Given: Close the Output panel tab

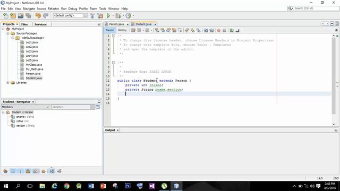Looking at the screenshot, I should point(118,130).
